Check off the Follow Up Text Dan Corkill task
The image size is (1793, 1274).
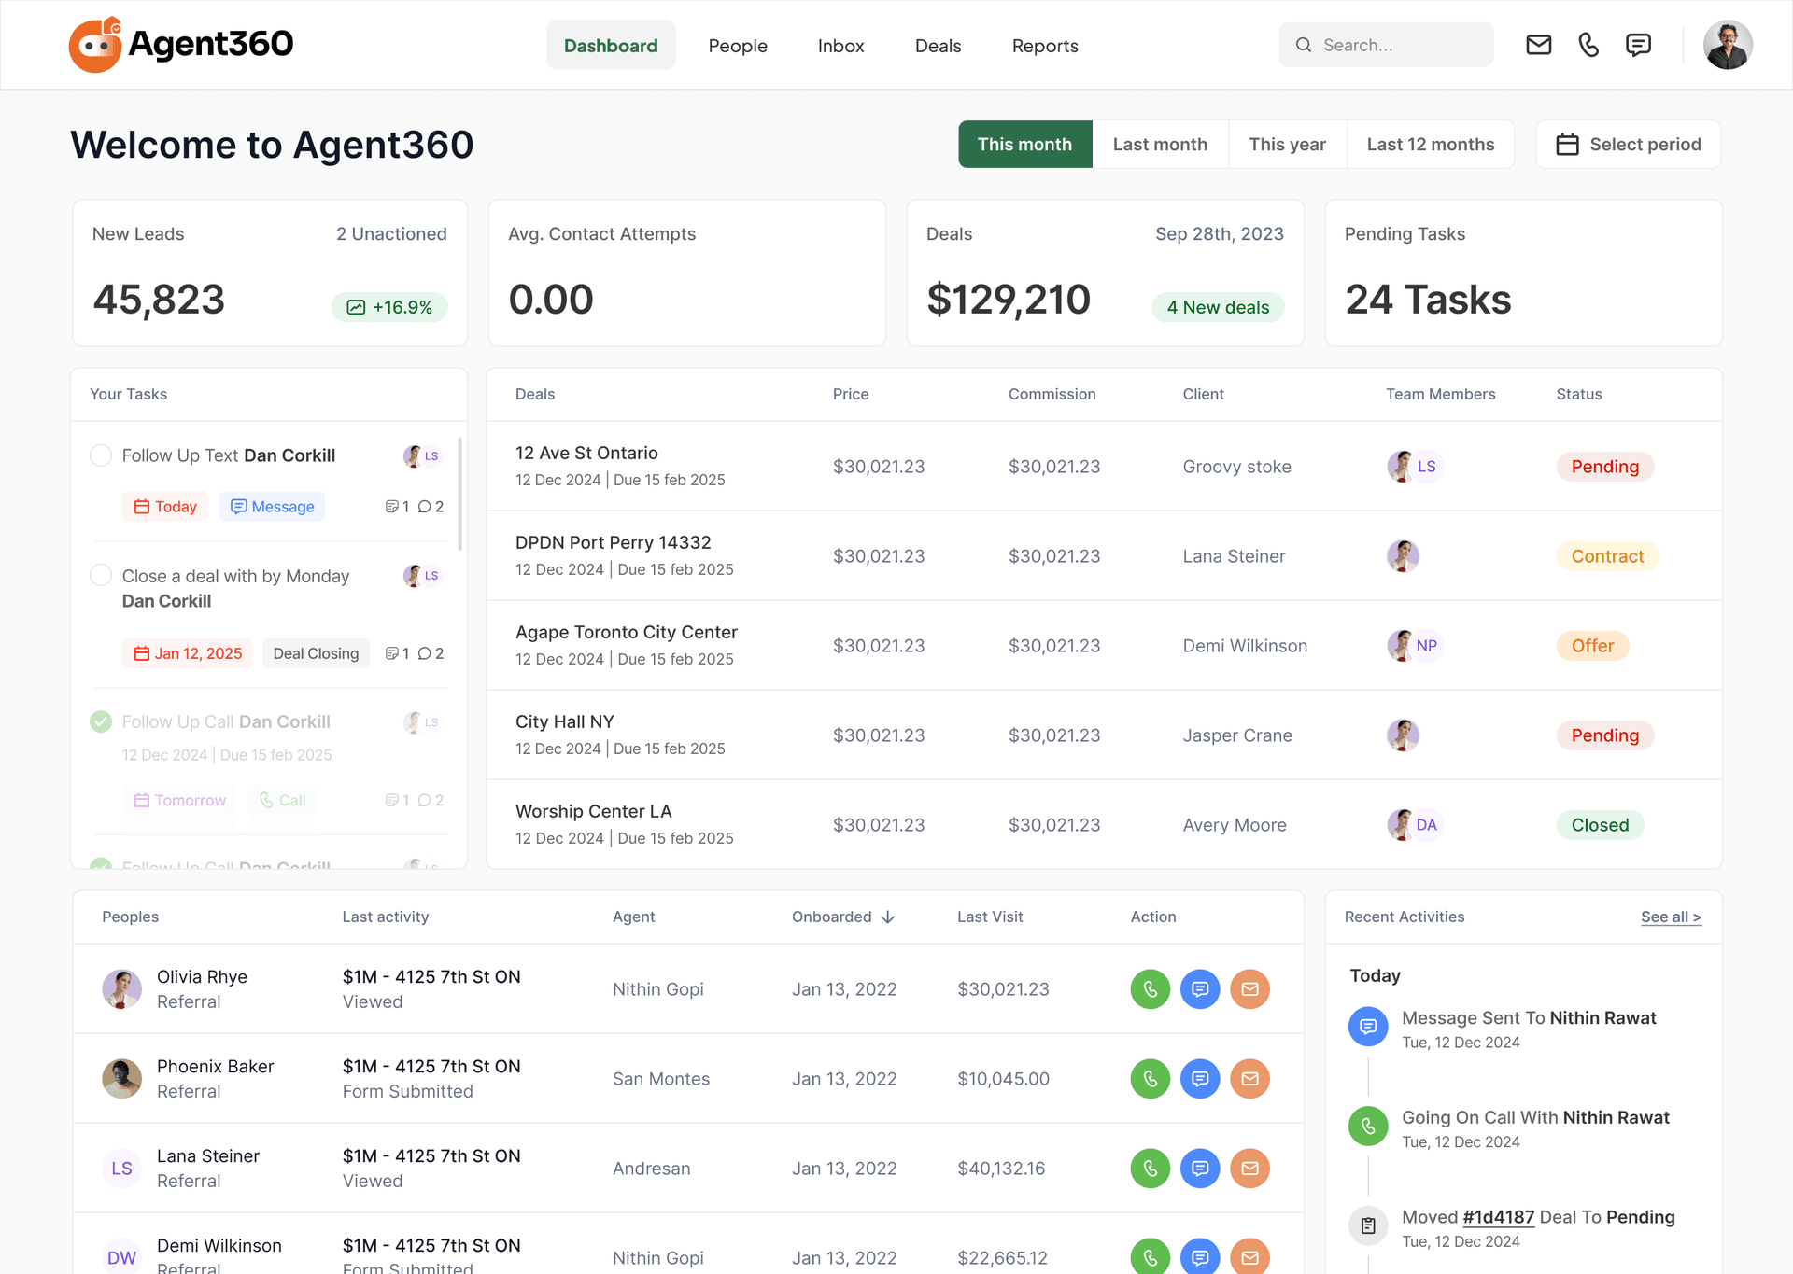point(101,455)
